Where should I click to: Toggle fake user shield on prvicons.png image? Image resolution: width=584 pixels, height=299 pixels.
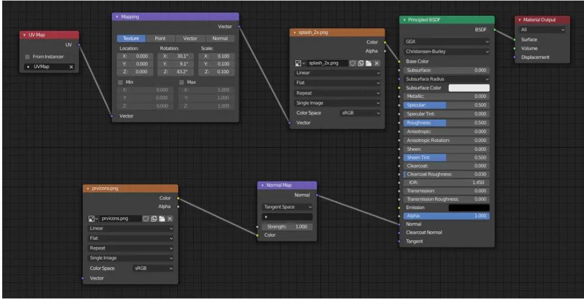click(146, 219)
